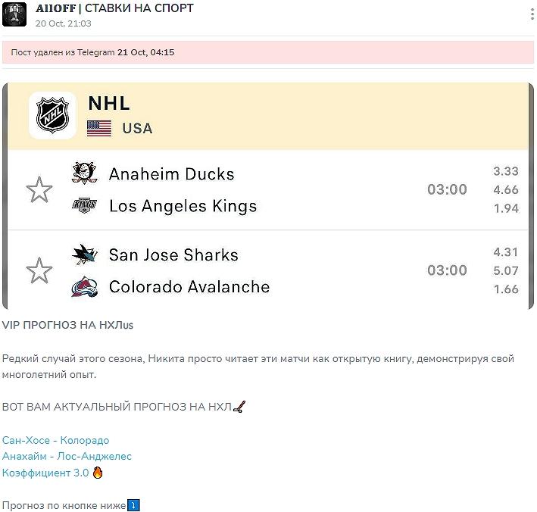Screen dimensions: 537x512
Task: Click the San Jose Sharks team logo
Action: click(85, 254)
